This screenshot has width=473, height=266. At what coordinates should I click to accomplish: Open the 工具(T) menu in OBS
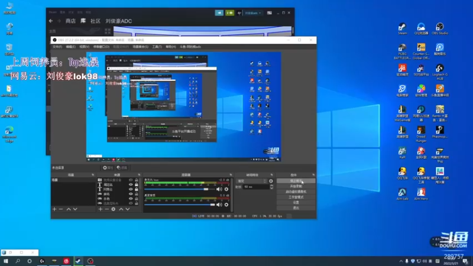click(157, 47)
